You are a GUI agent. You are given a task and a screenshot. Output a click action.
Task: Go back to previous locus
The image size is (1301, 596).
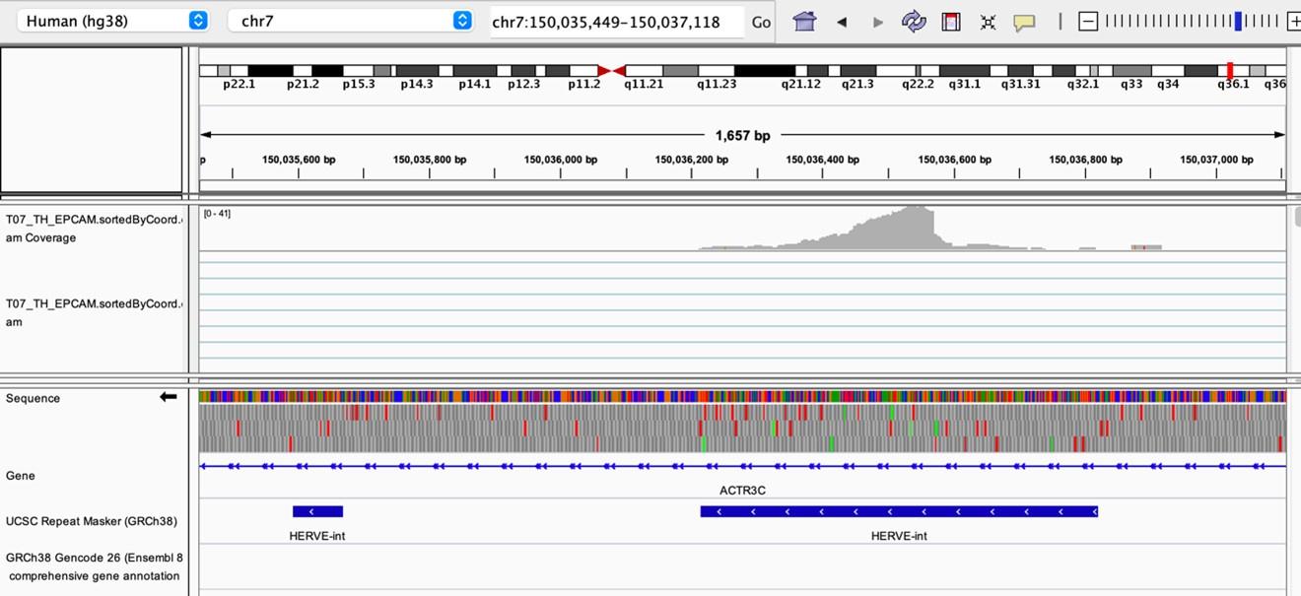click(842, 22)
